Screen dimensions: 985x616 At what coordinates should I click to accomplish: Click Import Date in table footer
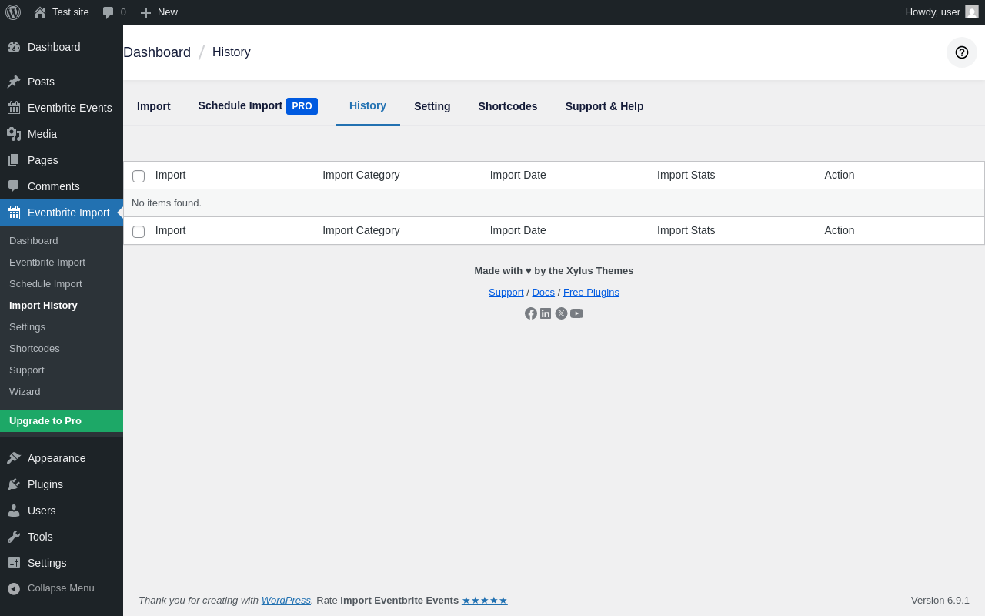(518, 230)
